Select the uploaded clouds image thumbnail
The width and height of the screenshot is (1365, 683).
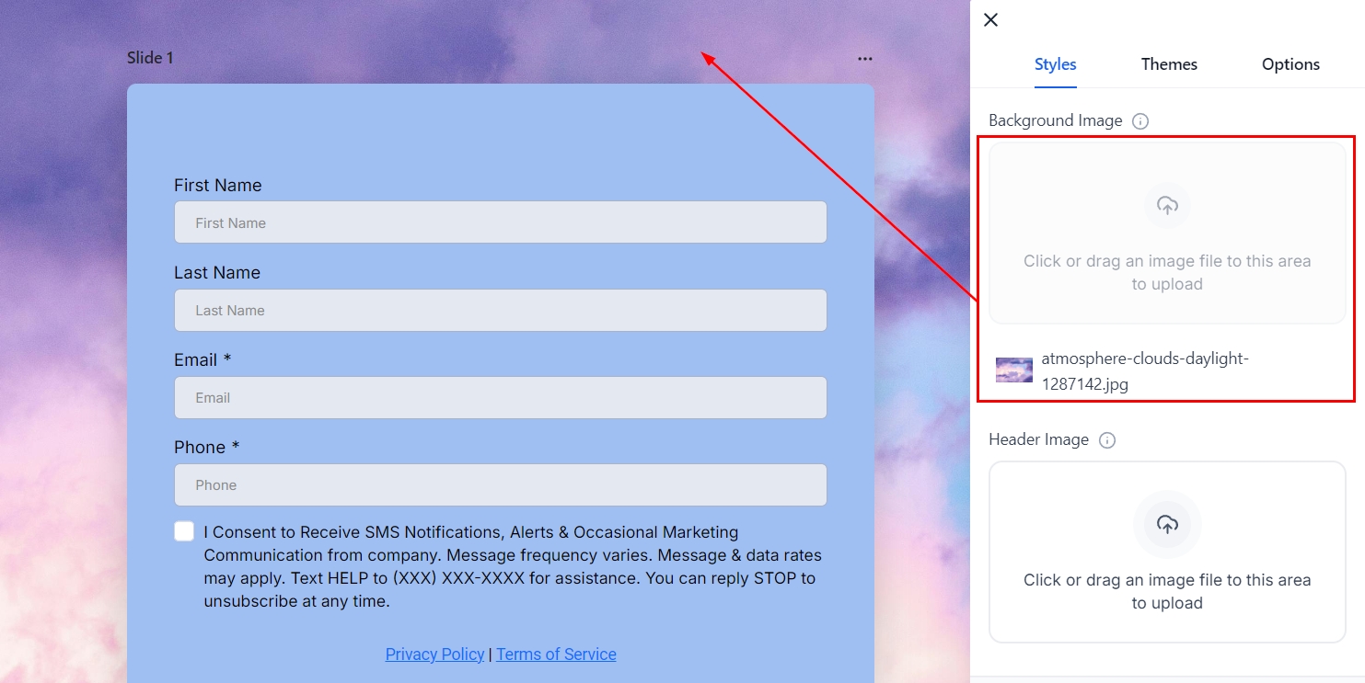1013,370
